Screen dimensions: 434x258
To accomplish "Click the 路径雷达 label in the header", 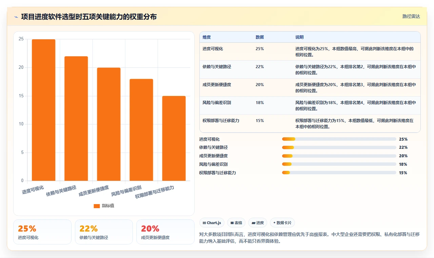I will pos(411,16).
